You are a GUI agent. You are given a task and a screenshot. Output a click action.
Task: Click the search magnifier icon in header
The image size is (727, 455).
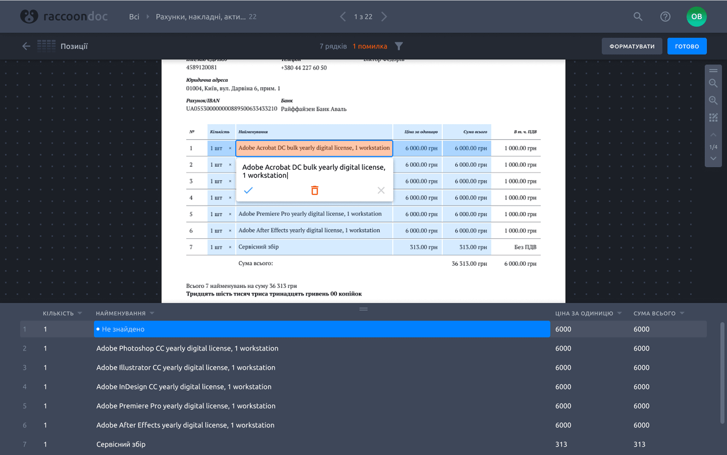(x=638, y=16)
